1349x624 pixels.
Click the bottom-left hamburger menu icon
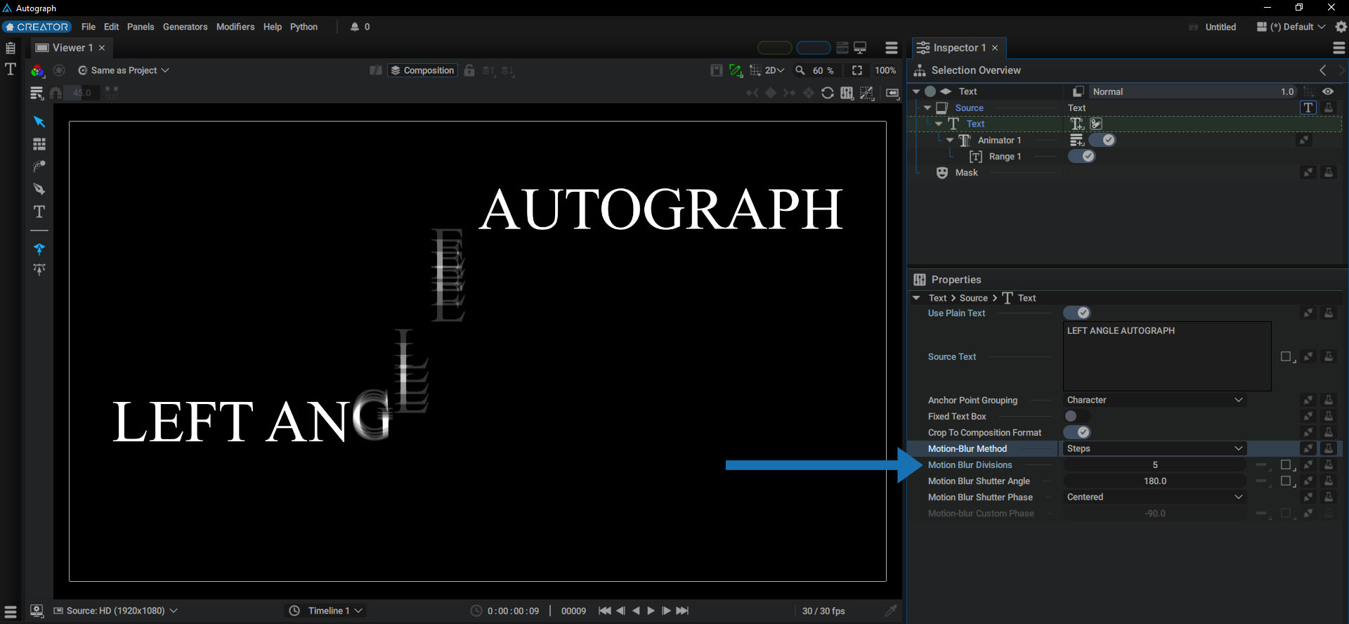tap(11, 611)
